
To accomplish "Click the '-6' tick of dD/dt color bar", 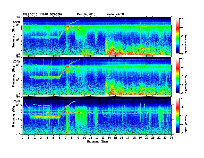I will point(182,67).
